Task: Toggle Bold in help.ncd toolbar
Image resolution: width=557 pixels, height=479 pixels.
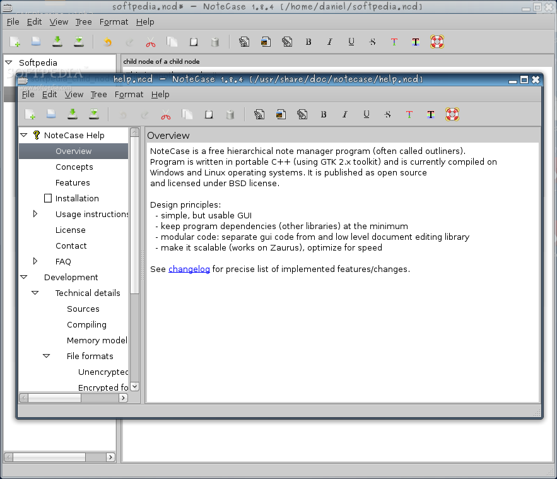Action: click(324, 114)
